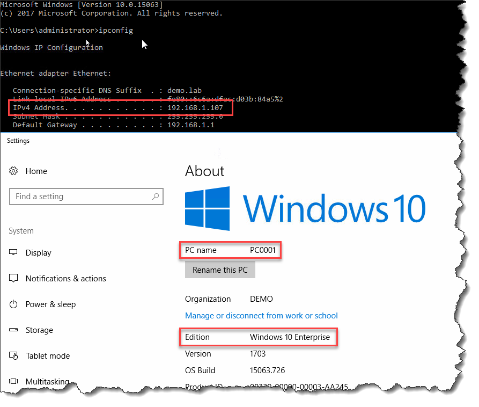Click Windows IP Configuration line in console

[51, 48]
